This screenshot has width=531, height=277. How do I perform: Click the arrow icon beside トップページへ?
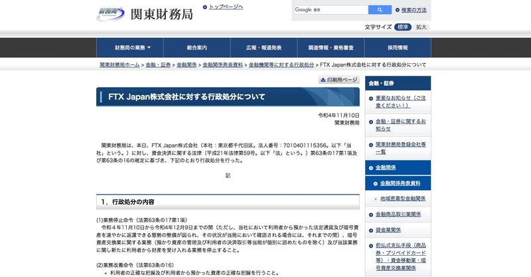(204, 7)
